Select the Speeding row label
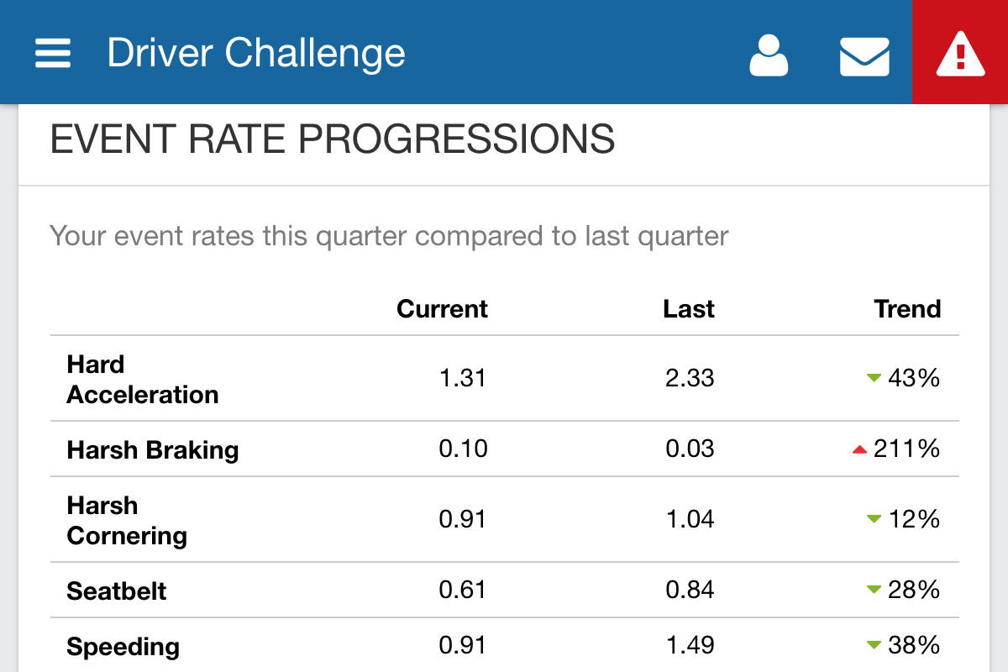Viewport: 1008px width, 672px height. tap(123, 647)
